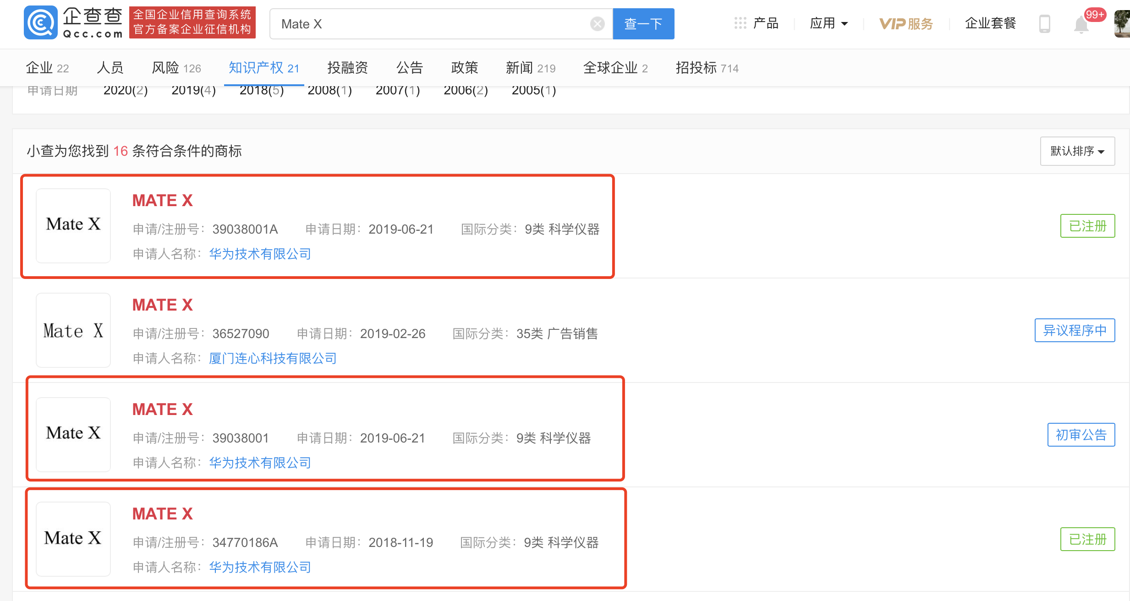The image size is (1130, 601).
Task: Click the VIP服务 logo
Action: pyautogui.click(x=905, y=24)
